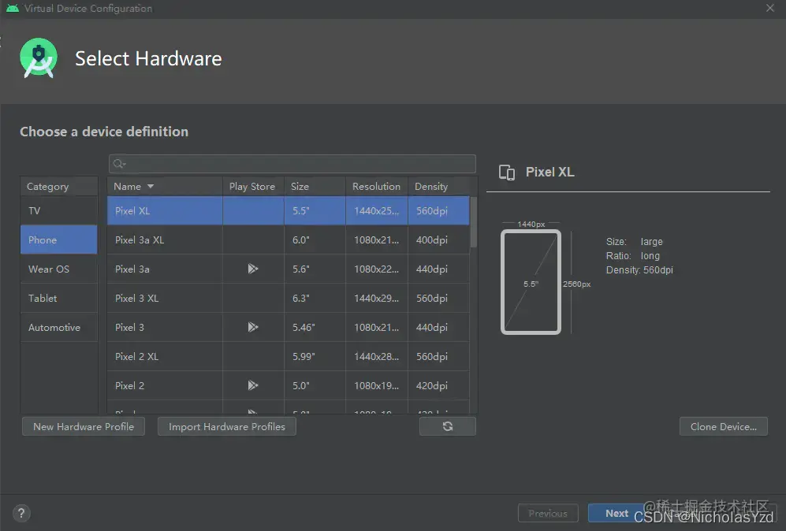Viewport: 786px width, 531px height.
Task: Click the 1080x22... resolution cell
Action: click(377, 269)
